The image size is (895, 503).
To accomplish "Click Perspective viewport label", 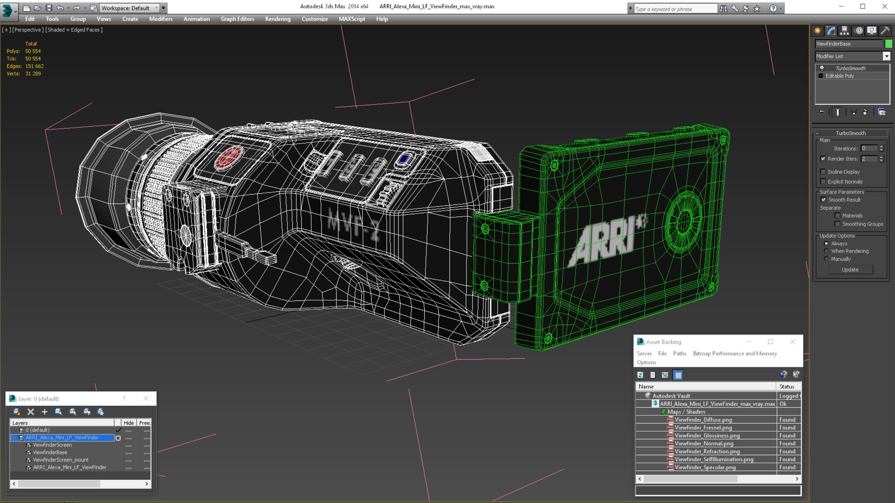I will click(28, 30).
